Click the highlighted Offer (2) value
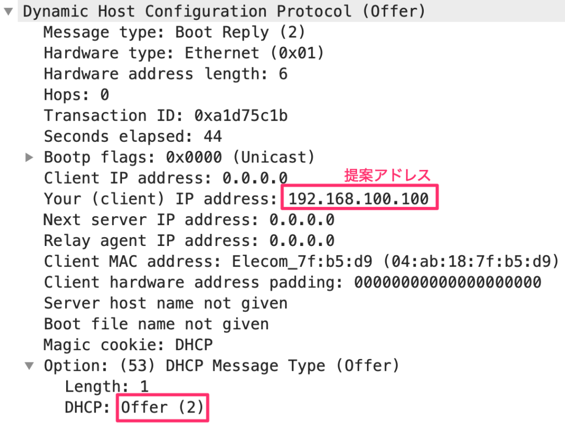This screenshot has height=444, width=565. 163,408
